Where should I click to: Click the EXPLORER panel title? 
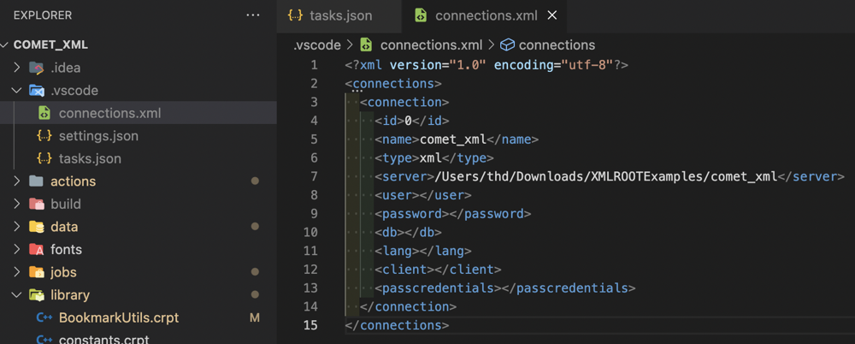point(43,15)
